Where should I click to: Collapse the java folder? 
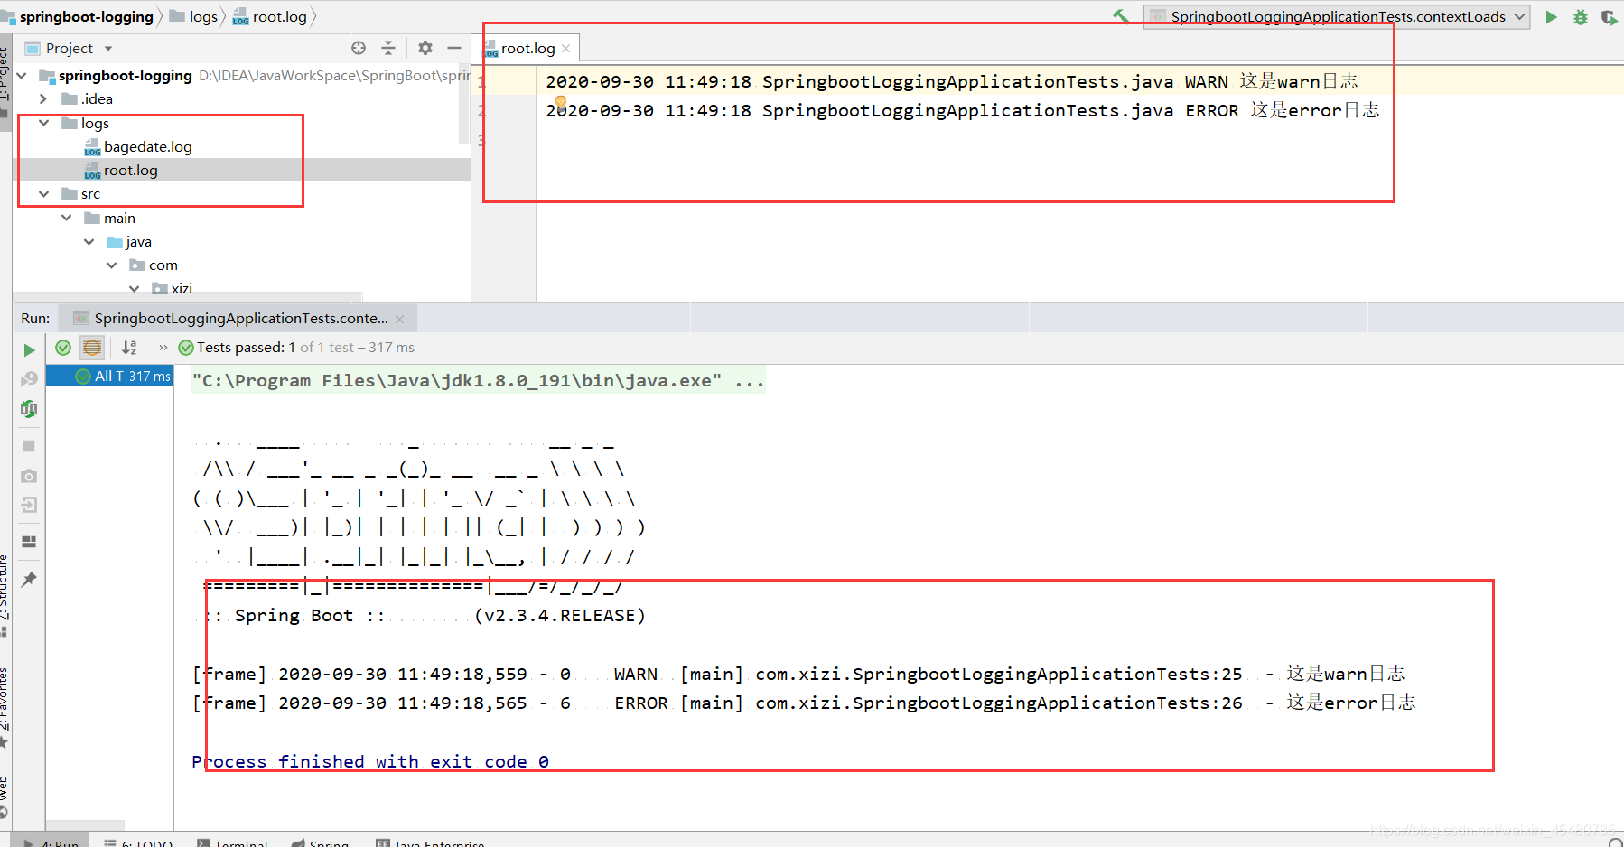(x=89, y=241)
